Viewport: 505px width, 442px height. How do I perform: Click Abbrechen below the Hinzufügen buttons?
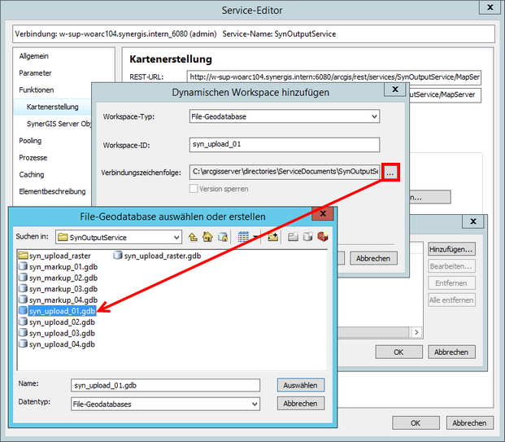pyautogui.click(x=451, y=352)
